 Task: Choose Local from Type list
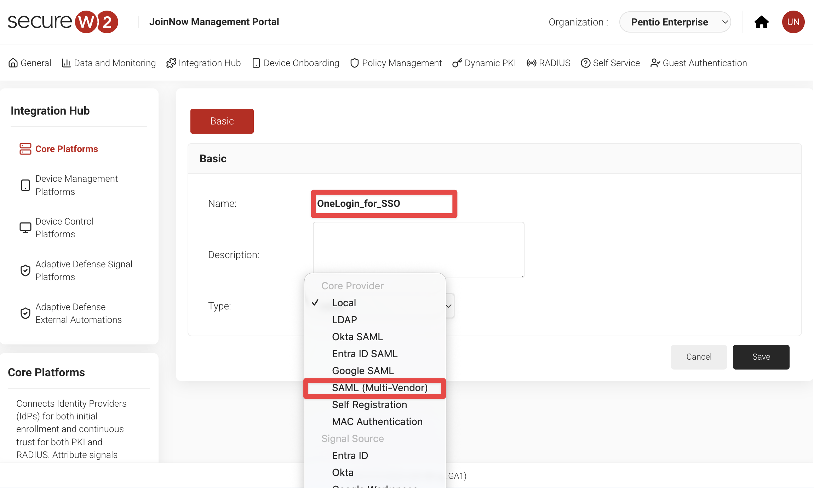click(375, 303)
